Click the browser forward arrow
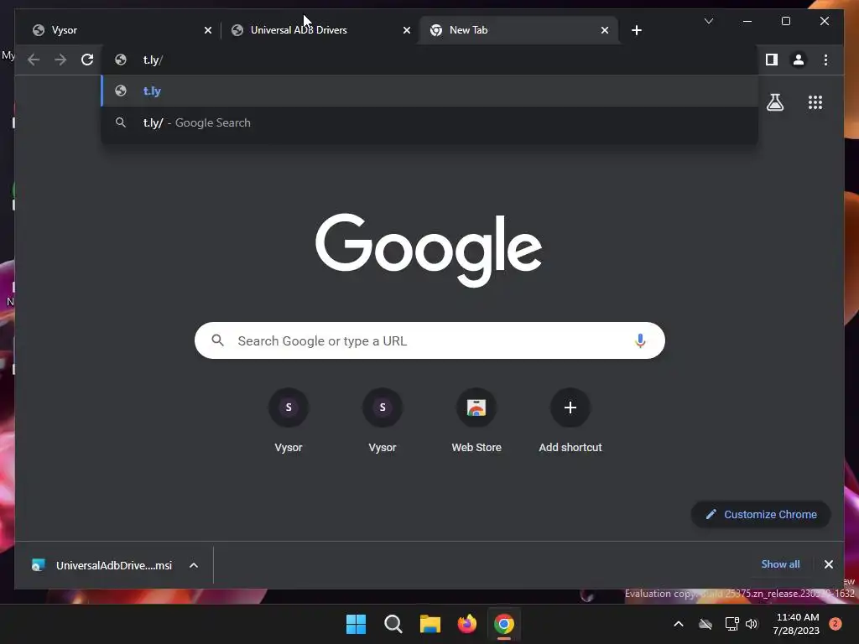Viewport: 859px width, 644px height. [x=60, y=60]
